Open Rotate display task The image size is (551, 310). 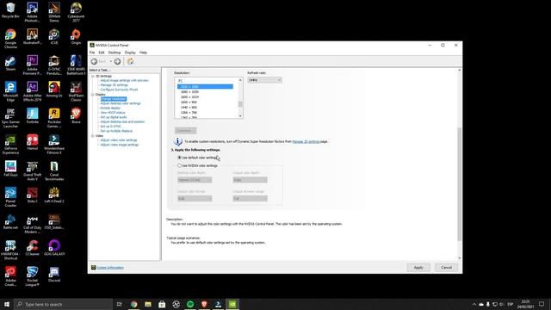click(110, 108)
